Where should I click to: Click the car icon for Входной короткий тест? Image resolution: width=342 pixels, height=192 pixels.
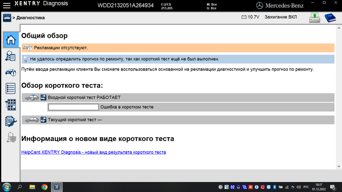[x=32, y=97]
